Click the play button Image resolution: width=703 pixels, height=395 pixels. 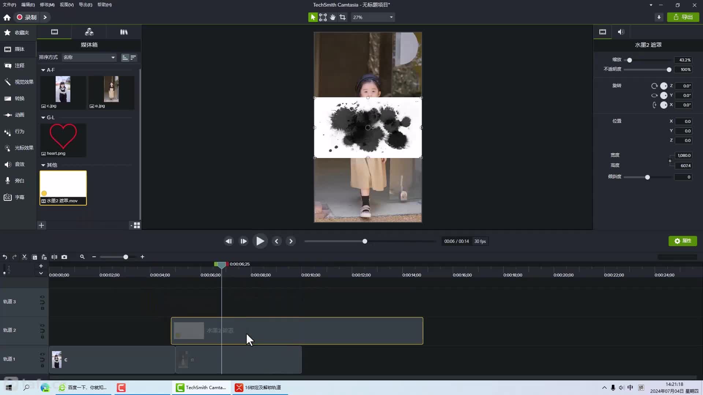tap(260, 241)
